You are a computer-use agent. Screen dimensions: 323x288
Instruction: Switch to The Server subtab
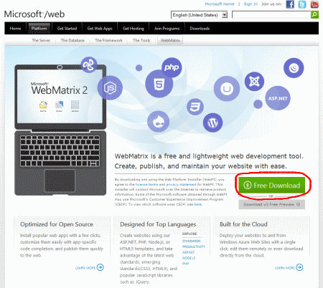[x=41, y=40]
